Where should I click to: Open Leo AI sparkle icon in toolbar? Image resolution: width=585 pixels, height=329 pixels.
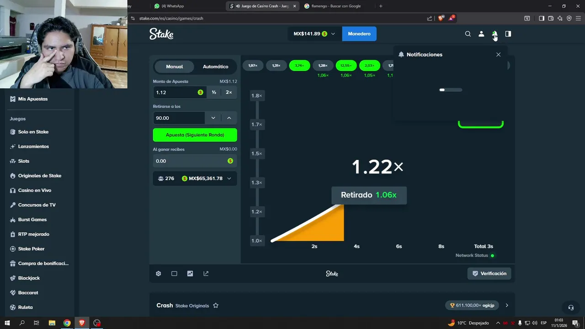(560, 18)
